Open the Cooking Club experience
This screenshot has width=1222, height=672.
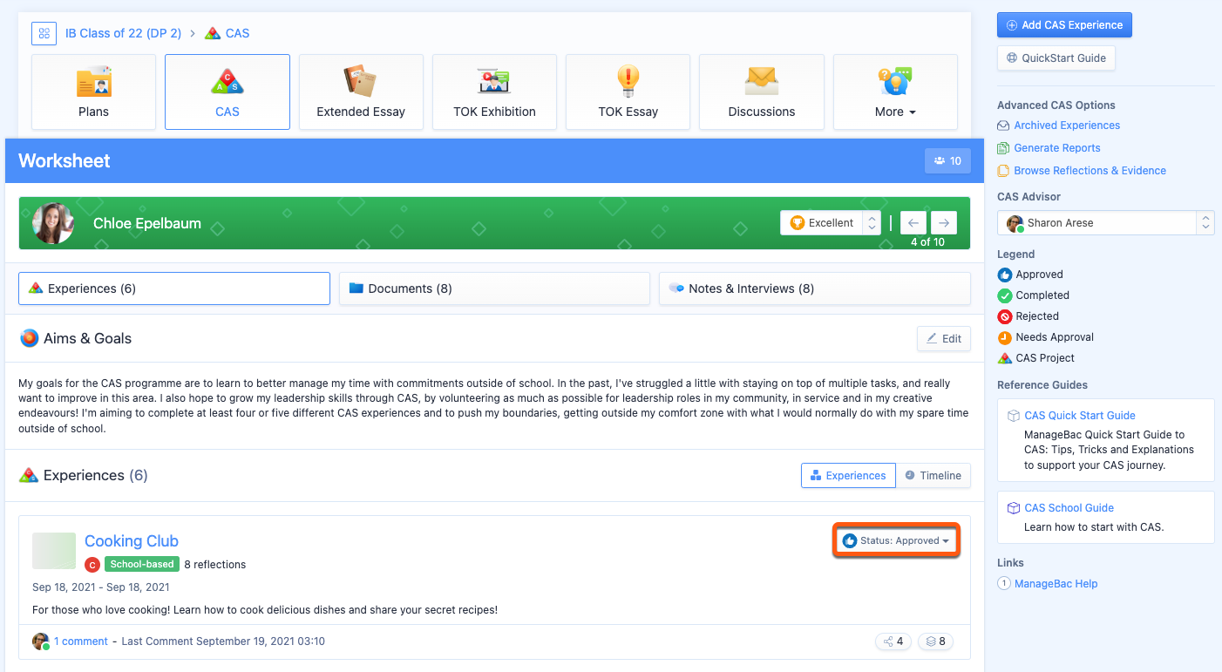click(x=132, y=541)
